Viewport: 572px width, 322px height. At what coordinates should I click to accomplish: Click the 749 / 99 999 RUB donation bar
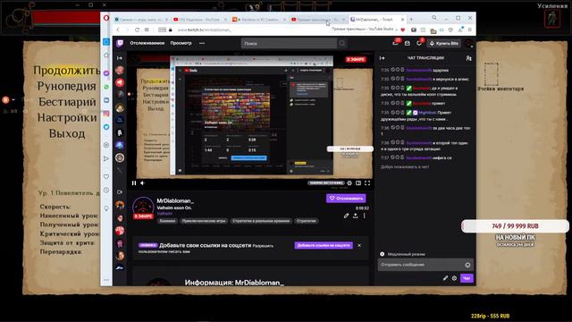tap(515, 226)
